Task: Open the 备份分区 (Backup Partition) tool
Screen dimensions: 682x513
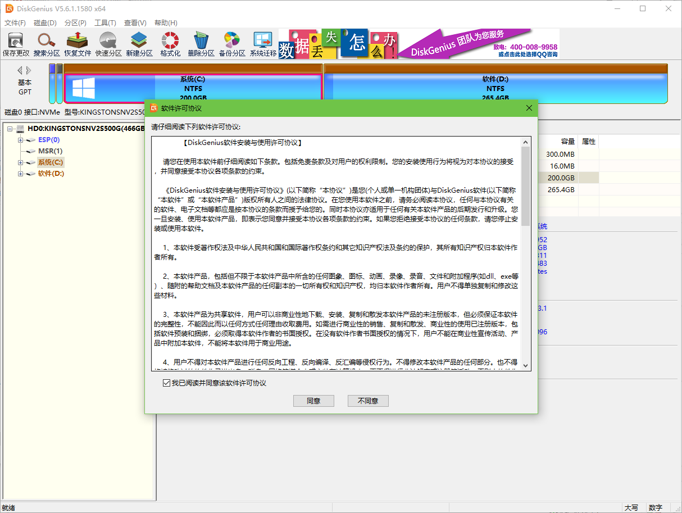Action: [x=231, y=43]
